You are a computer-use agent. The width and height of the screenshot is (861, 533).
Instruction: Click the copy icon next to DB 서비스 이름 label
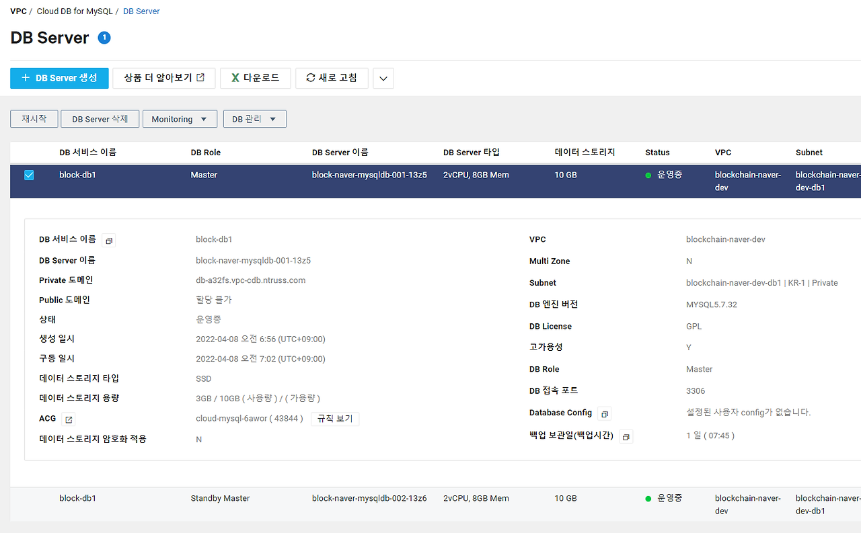click(109, 240)
